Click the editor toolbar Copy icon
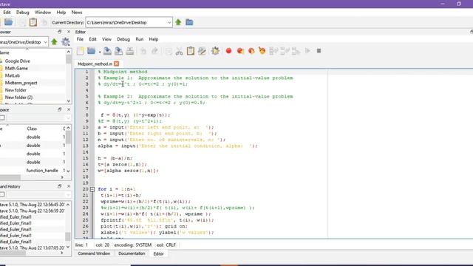This screenshot has height=266, width=473. tap(169, 51)
